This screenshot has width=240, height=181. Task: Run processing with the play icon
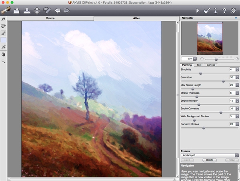pos(198,10)
